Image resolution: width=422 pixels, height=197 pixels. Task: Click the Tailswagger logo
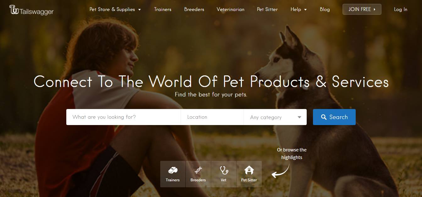(x=31, y=10)
